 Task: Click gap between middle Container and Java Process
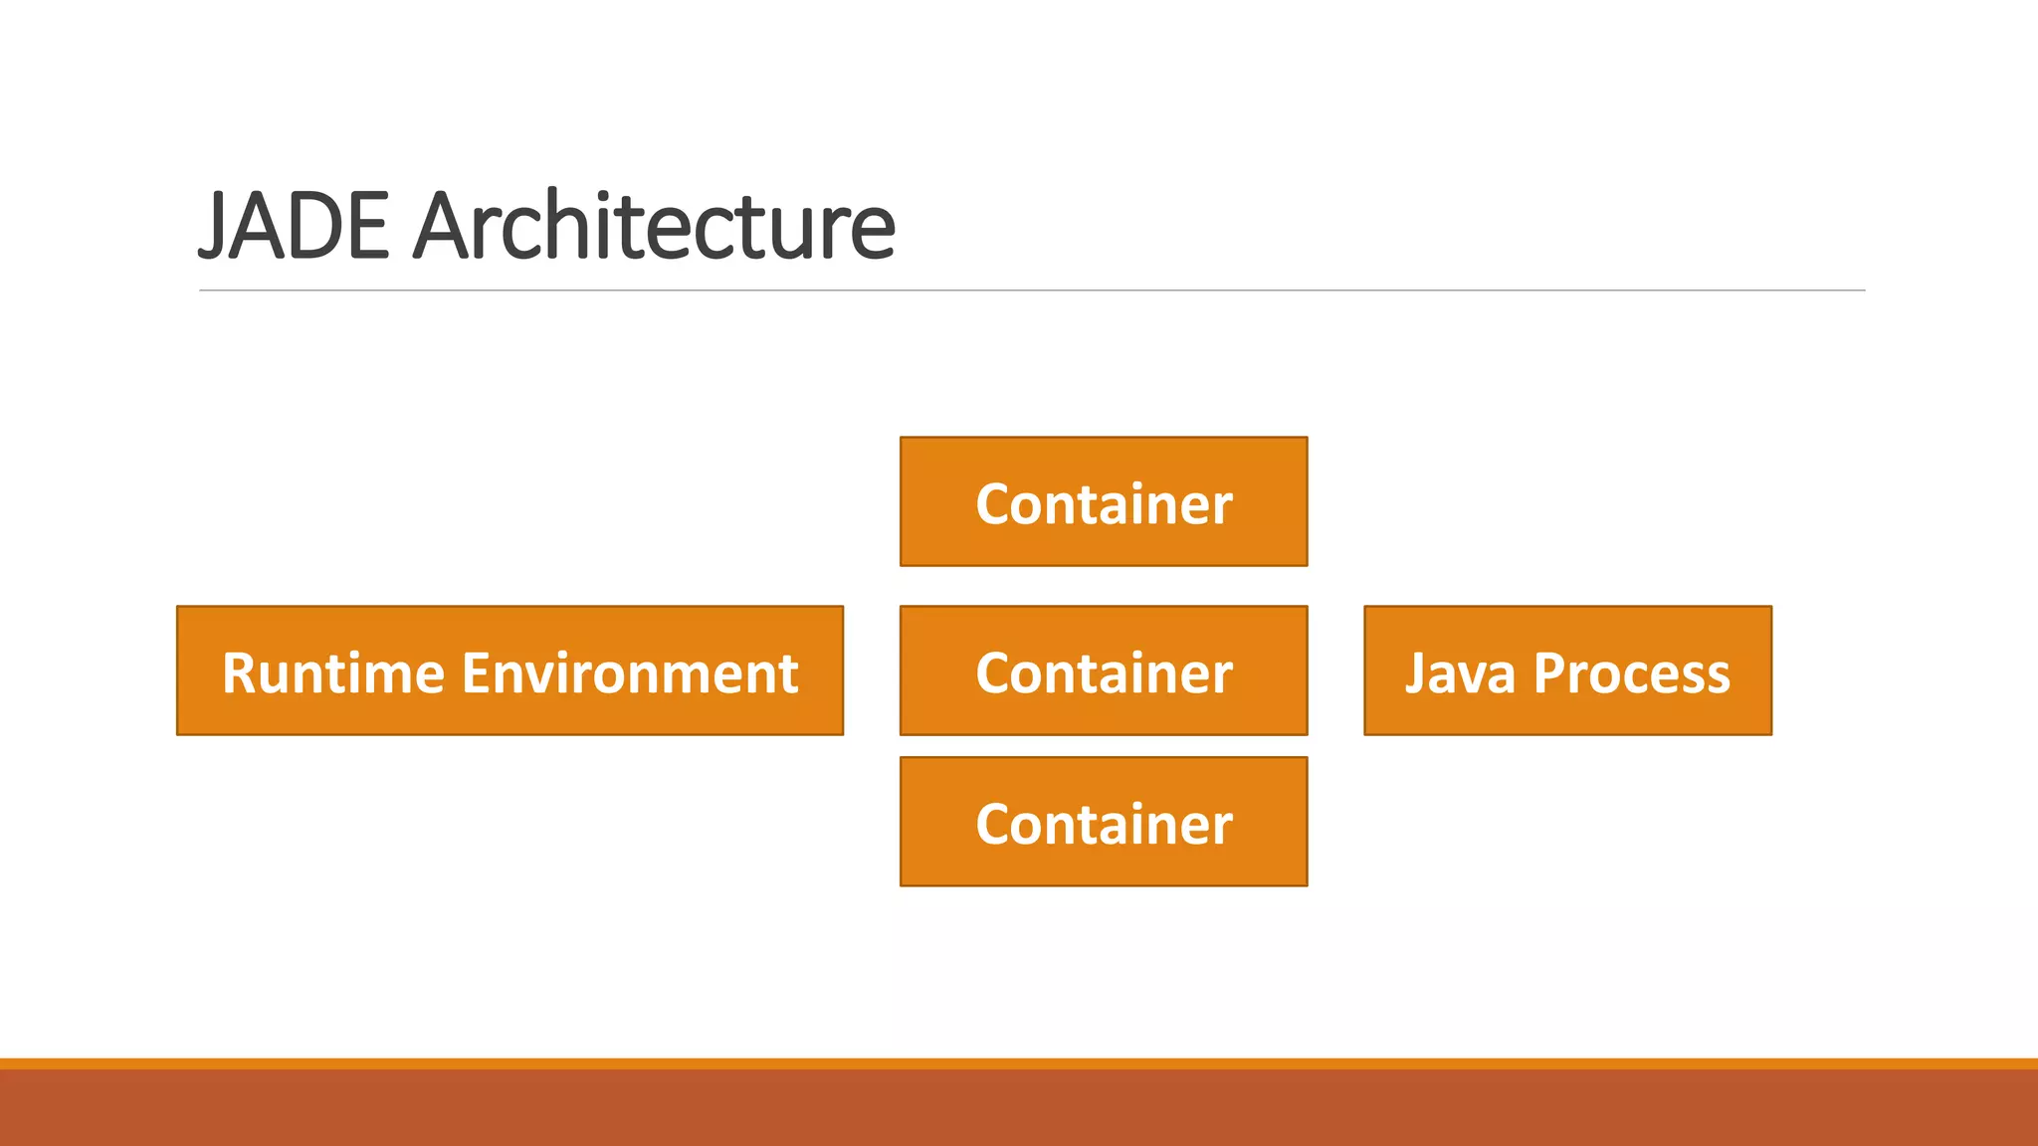click(1335, 670)
